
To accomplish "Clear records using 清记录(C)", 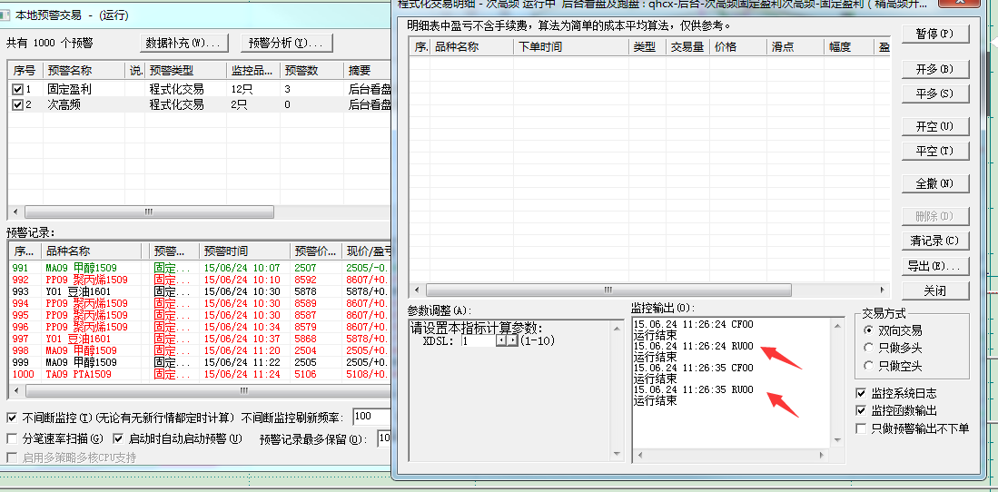I will coord(934,241).
